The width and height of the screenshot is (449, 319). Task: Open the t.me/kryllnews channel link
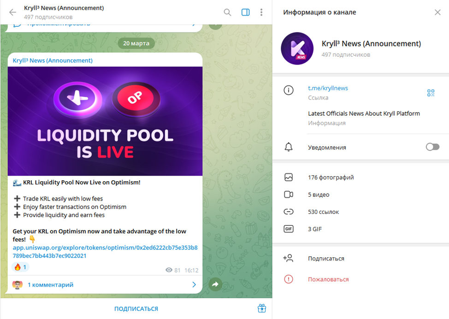coord(328,88)
